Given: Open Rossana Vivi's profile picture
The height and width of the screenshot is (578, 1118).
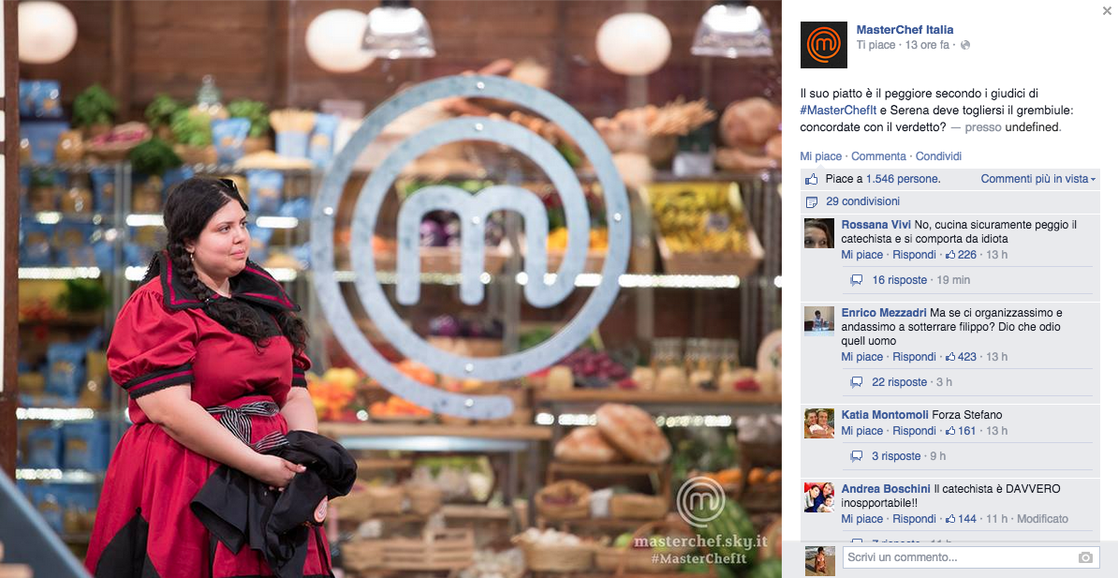Looking at the screenshot, I should tap(819, 233).
